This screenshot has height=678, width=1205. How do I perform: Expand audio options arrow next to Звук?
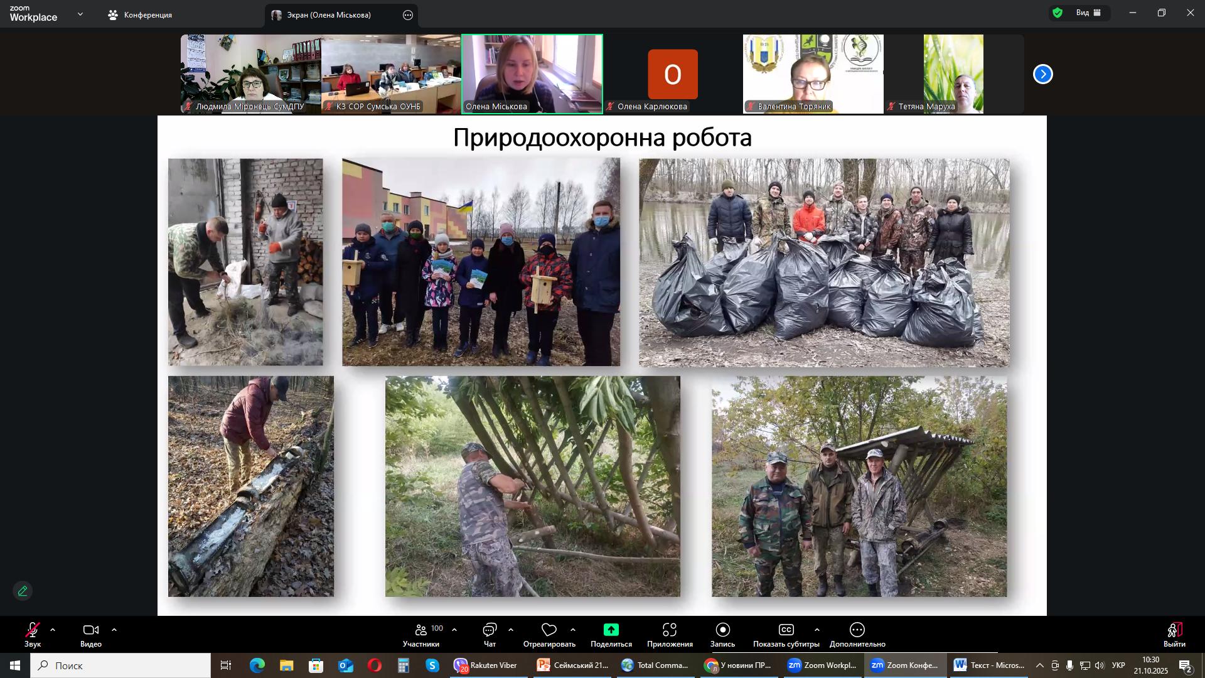(x=53, y=630)
